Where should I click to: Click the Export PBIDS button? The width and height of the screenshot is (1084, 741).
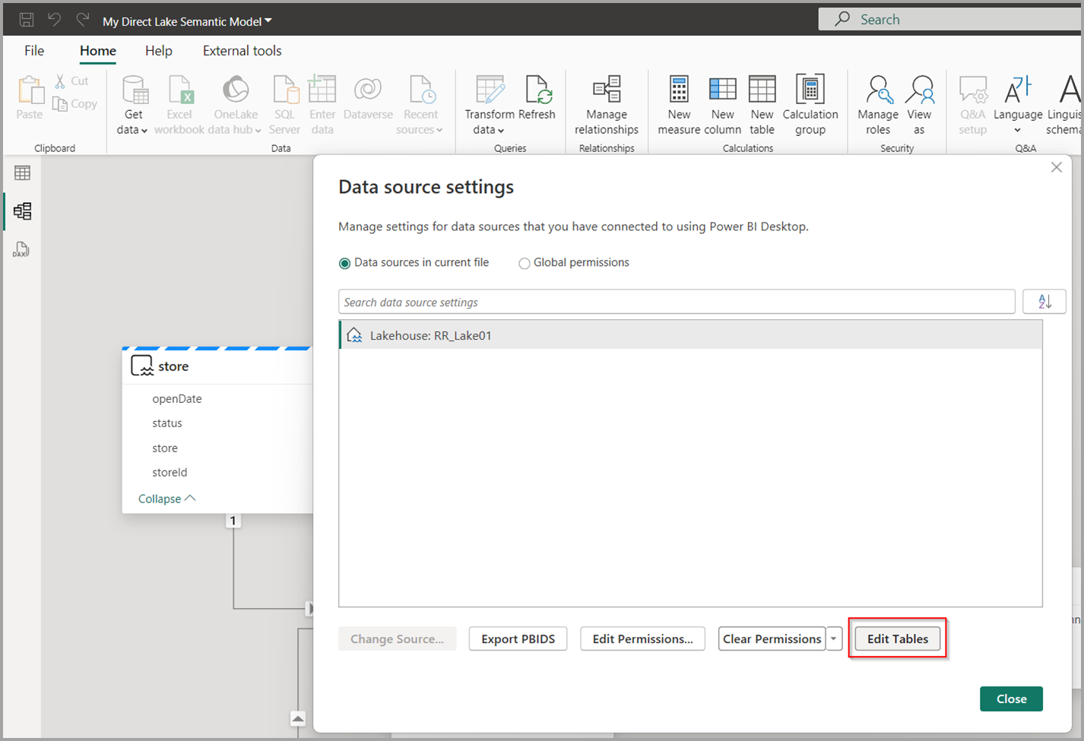[518, 639]
